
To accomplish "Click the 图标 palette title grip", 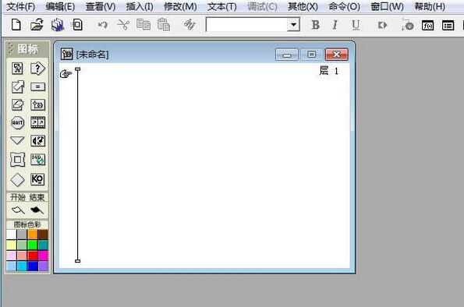I will tap(11, 49).
